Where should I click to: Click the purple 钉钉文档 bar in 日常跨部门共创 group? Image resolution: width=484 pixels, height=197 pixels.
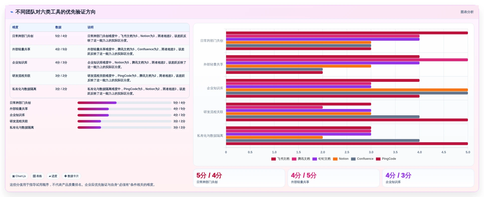(x=323, y=39)
